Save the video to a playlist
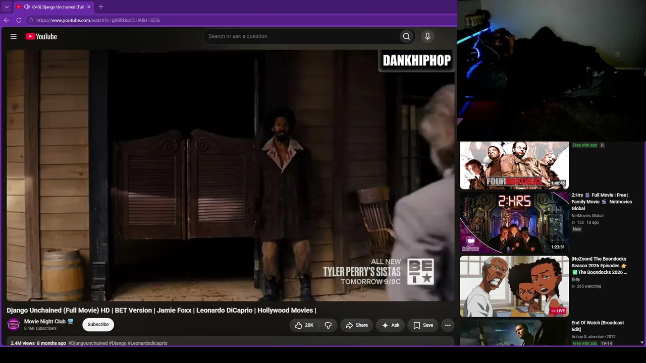 coord(423,325)
